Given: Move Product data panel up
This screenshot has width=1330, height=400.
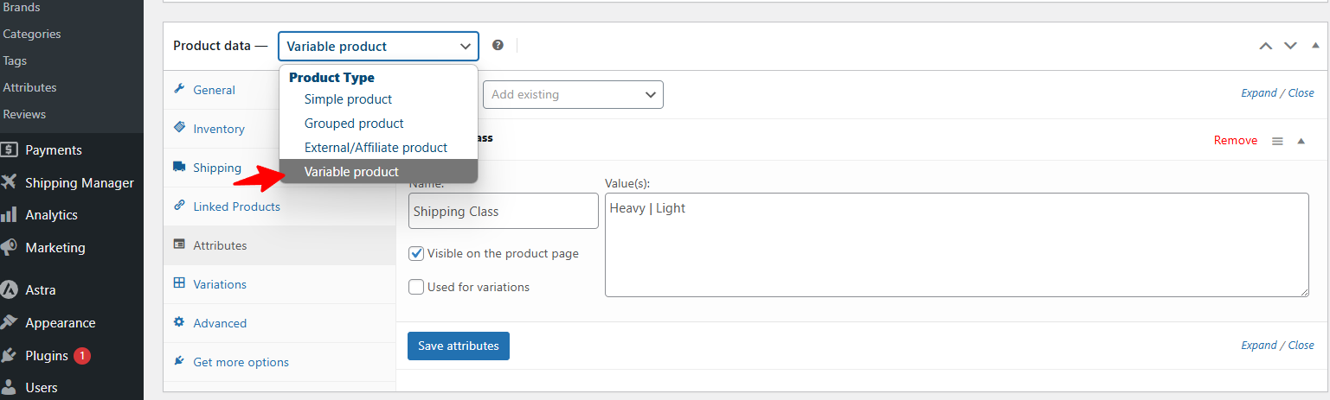Looking at the screenshot, I should click(x=1266, y=46).
